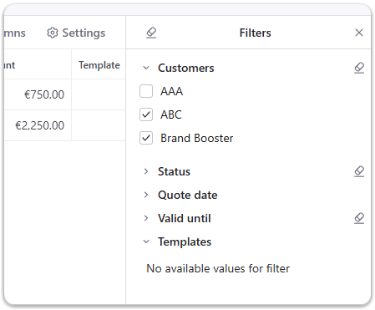Click the Status section title

coord(174,171)
